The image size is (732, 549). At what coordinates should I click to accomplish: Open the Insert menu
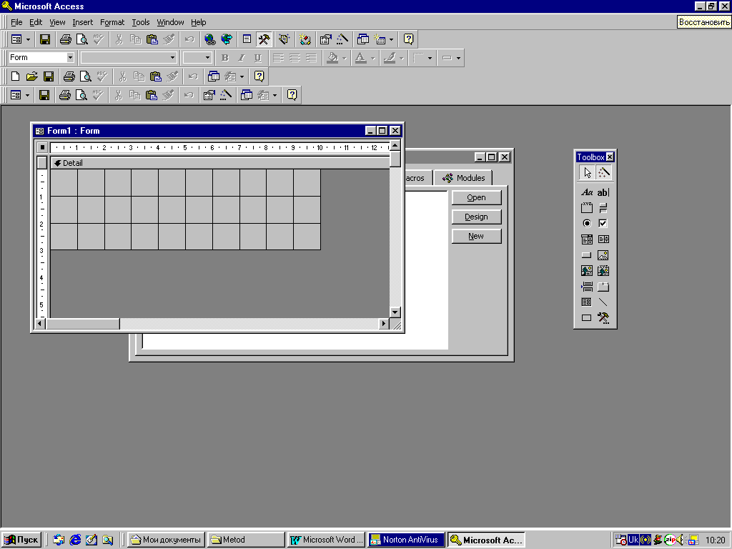83,22
